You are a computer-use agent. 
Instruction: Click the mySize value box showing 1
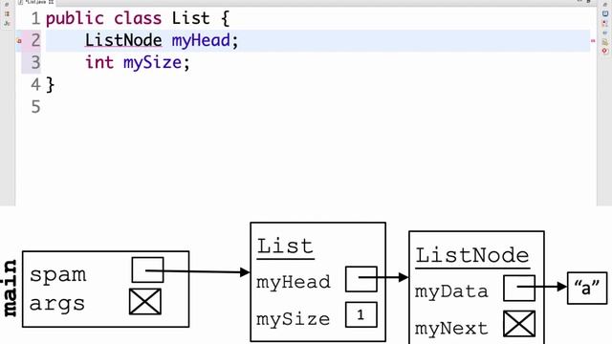point(361,314)
